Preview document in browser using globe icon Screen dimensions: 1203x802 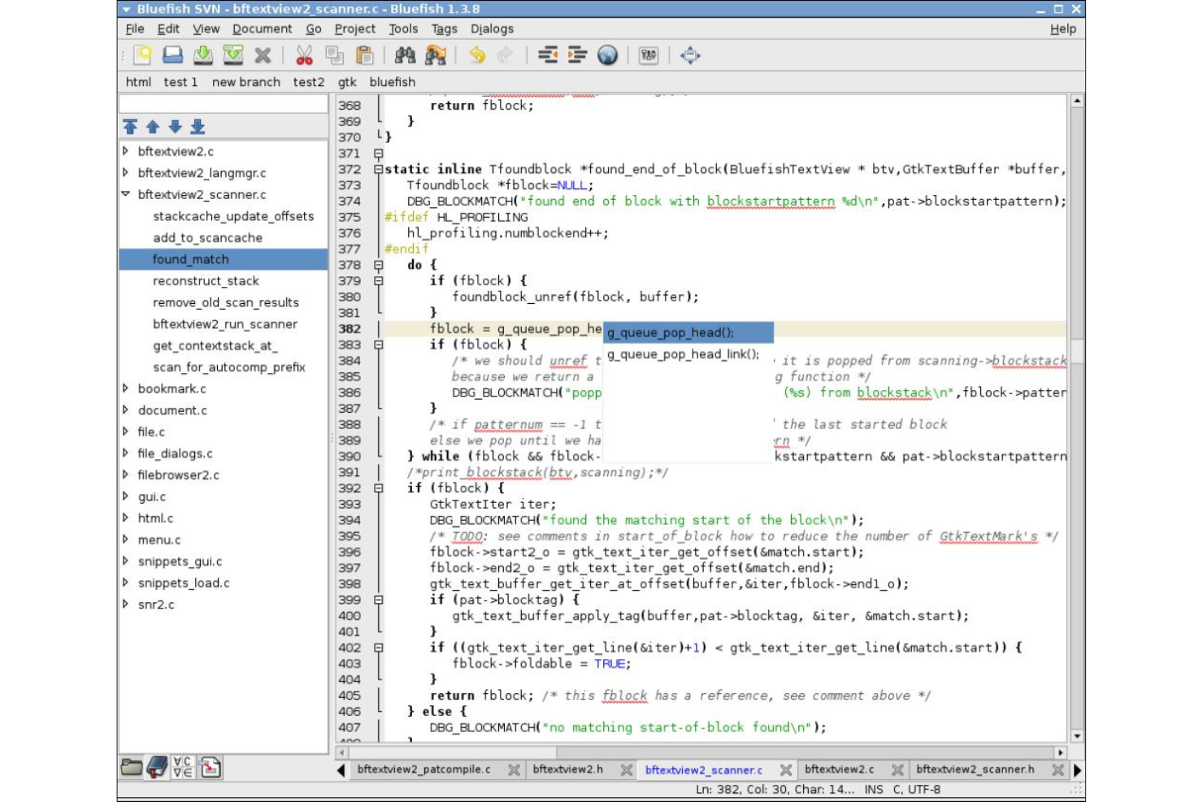606,55
